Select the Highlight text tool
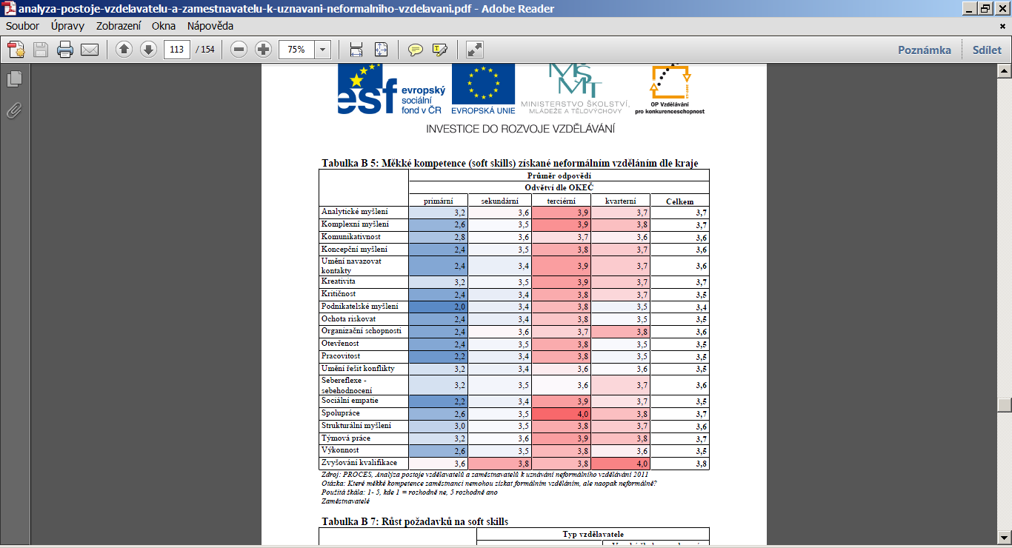 pos(440,50)
